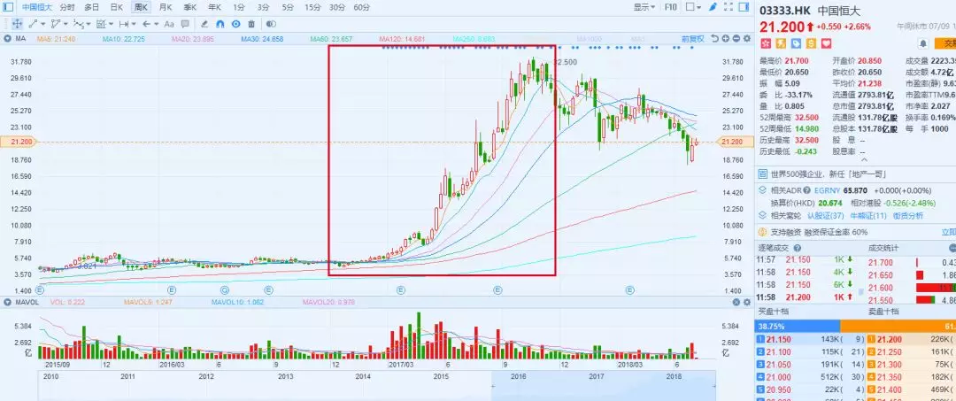Select the arrow annotation tool
956x401 pixels.
(146, 24)
